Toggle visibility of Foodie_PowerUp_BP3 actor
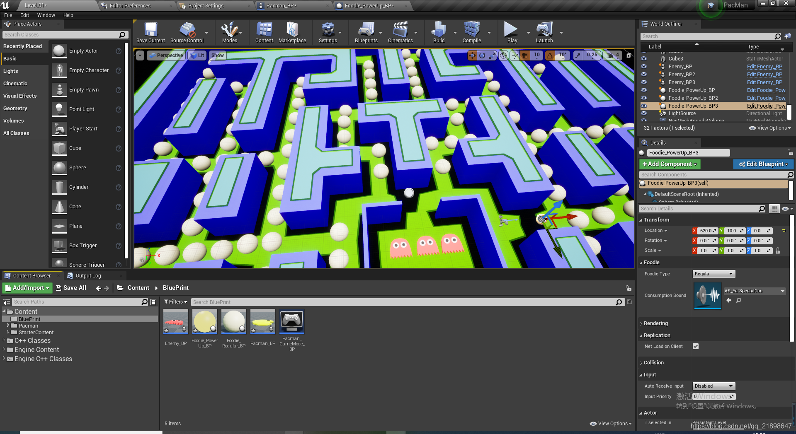Viewport: 796px width, 434px height. tap(644, 106)
